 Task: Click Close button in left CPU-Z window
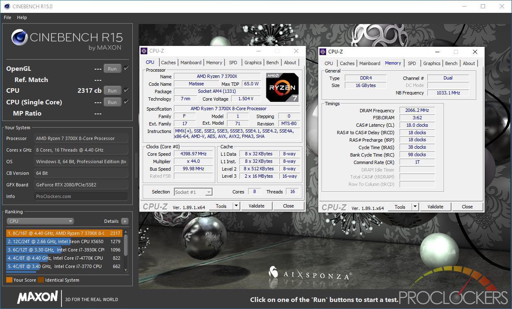pyautogui.click(x=288, y=206)
